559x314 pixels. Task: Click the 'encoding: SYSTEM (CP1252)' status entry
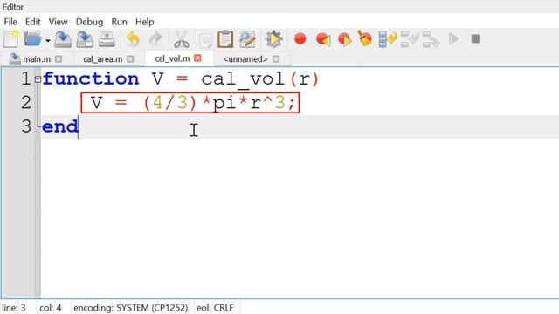pyautogui.click(x=130, y=308)
